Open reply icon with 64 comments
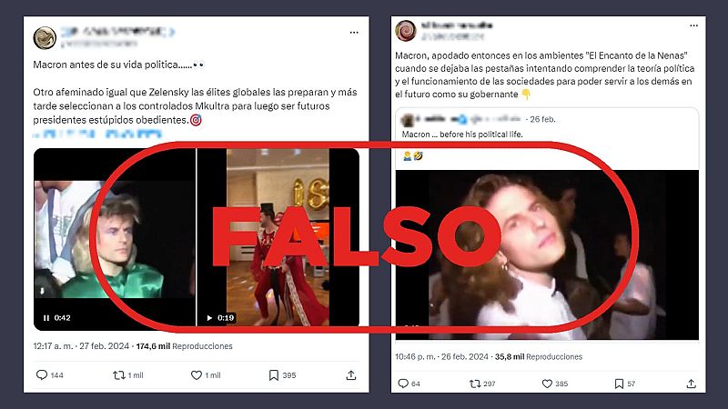This screenshot has height=409, width=728. click(x=403, y=384)
